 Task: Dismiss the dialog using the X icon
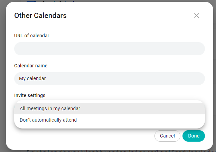click(x=197, y=16)
